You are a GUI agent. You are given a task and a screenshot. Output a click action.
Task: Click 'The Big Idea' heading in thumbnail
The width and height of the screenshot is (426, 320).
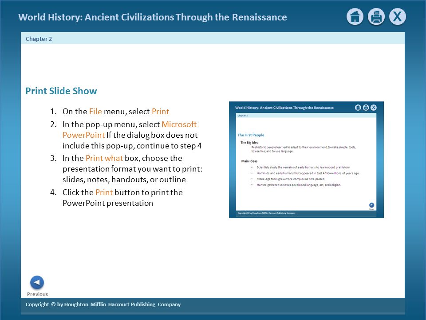coord(249,143)
